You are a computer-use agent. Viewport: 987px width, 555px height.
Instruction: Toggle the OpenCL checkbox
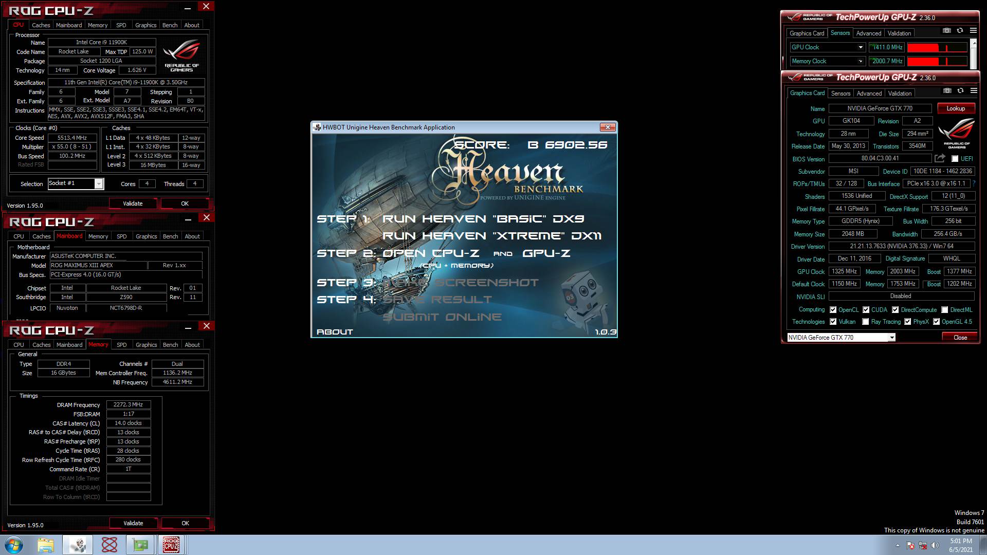tap(833, 310)
